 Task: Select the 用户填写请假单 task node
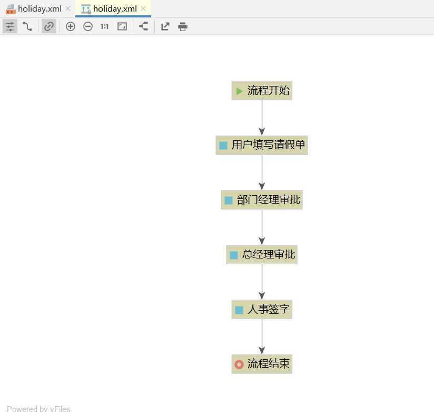coord(262,145)
